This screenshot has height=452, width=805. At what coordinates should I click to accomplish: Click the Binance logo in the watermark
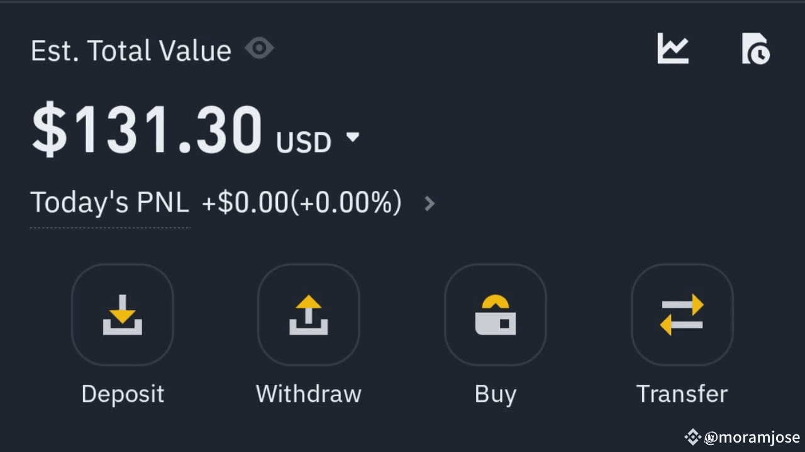693,437
